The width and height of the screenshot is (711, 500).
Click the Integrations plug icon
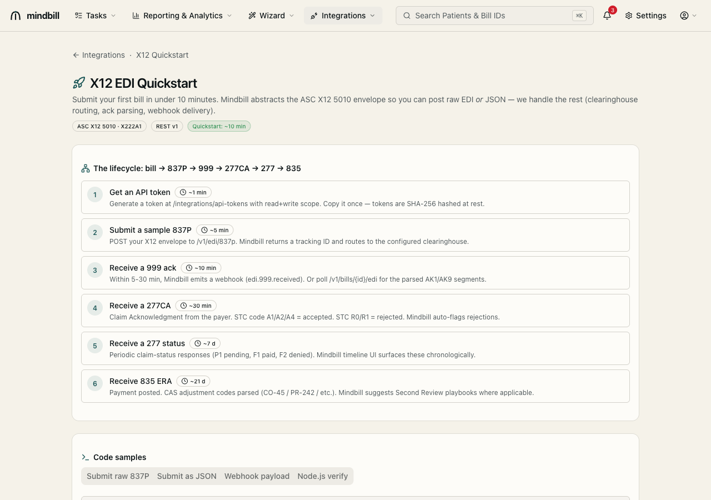[314, 16]
